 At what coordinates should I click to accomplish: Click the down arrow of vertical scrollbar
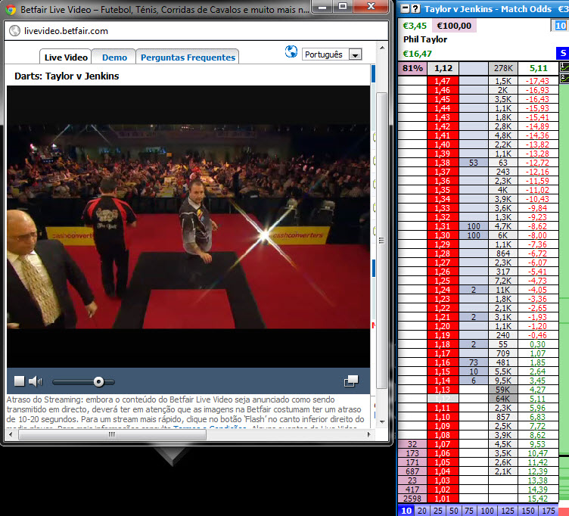tap(382, 421)
